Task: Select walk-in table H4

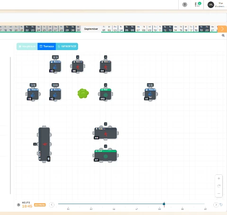Action: [x=105, y=67]
